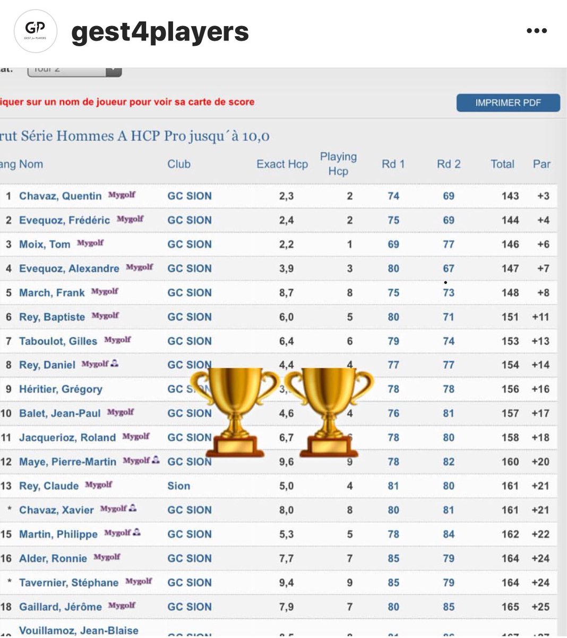Click Rd 1 score 74 for Chavaz, Quentin

393,196
